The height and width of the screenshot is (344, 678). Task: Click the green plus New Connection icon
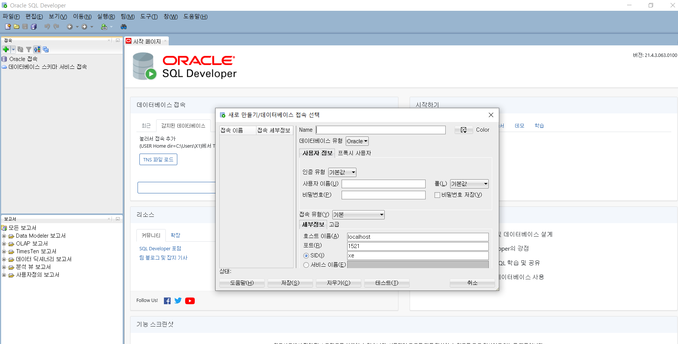coord(6,49)
